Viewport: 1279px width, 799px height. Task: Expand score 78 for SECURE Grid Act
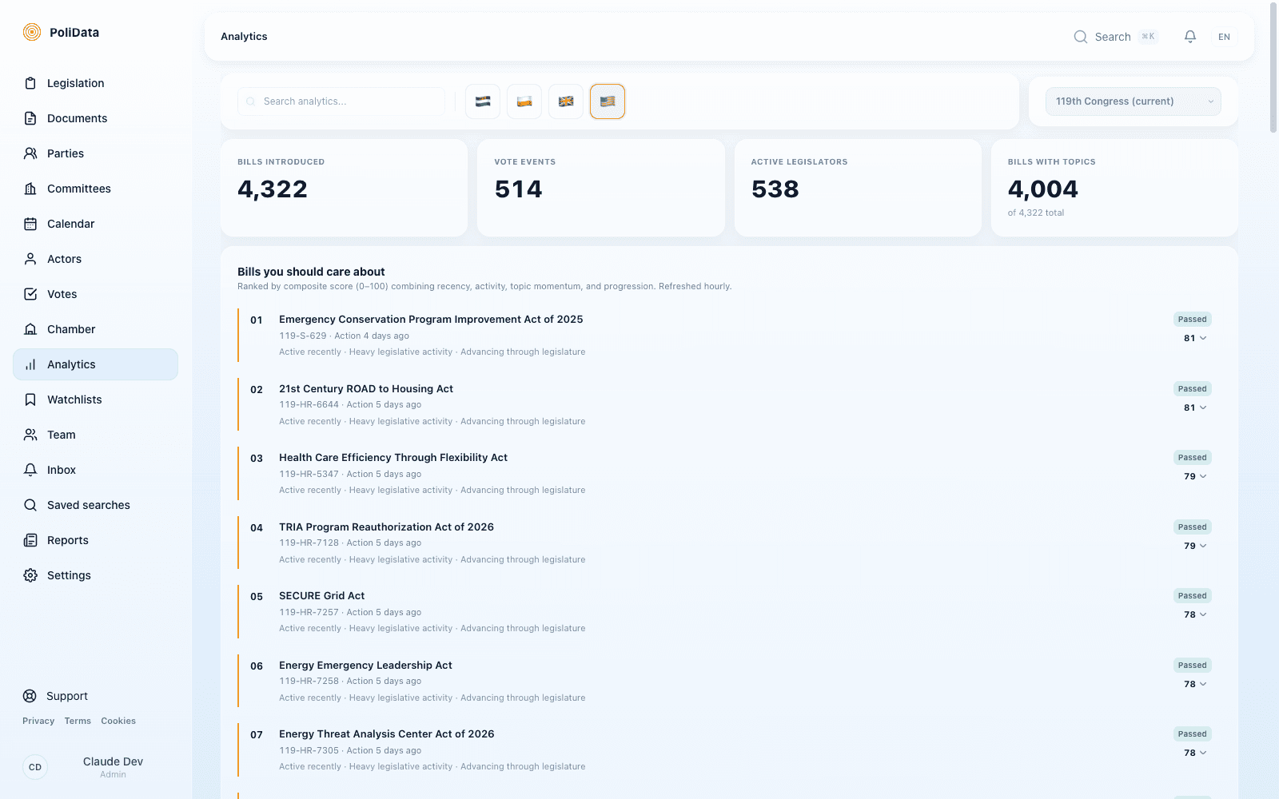(1195, 614)
